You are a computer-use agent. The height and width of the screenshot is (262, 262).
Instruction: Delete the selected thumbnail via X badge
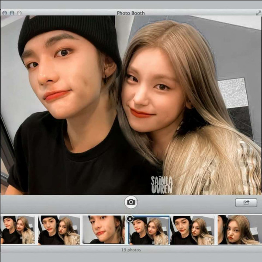(130, 219)
